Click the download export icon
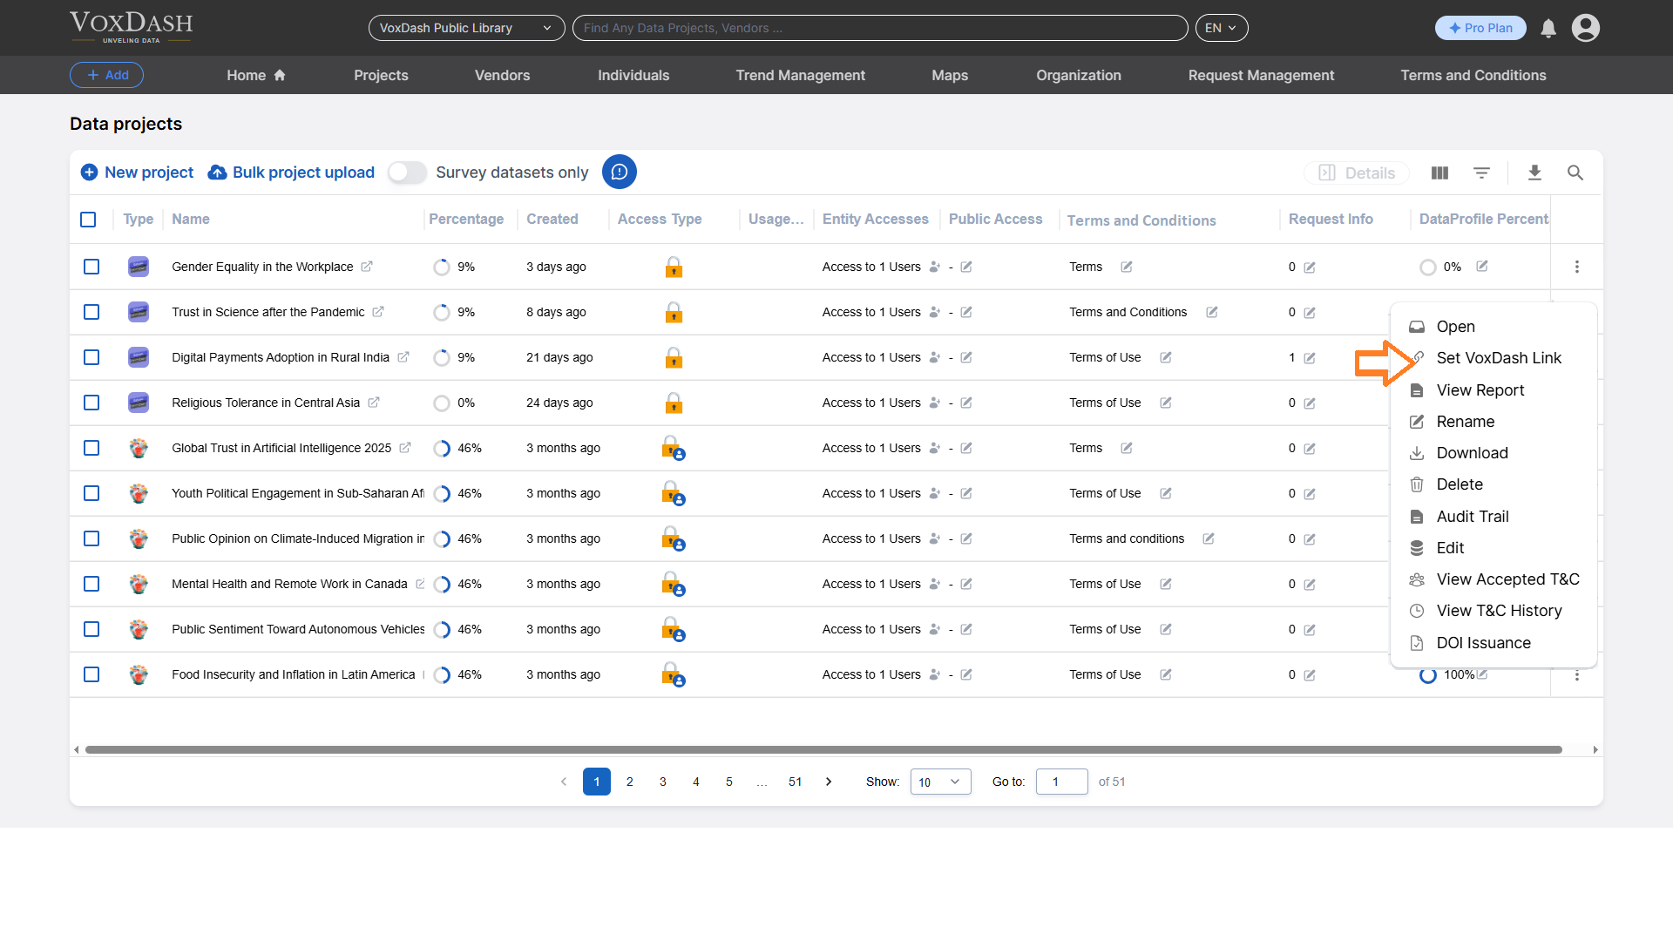The image size is (1673, 941). [1534, 173]
